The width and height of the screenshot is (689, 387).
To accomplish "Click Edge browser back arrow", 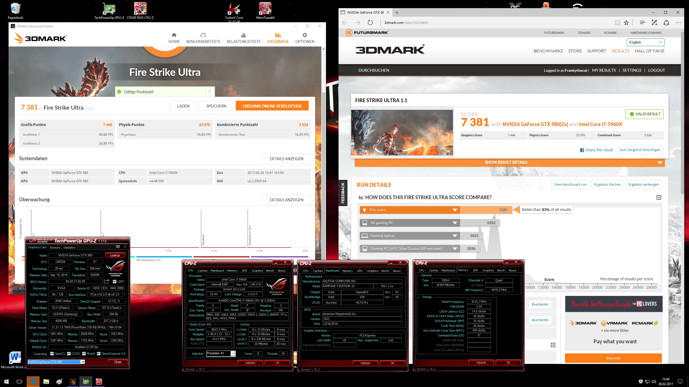I will coord(345,23).
